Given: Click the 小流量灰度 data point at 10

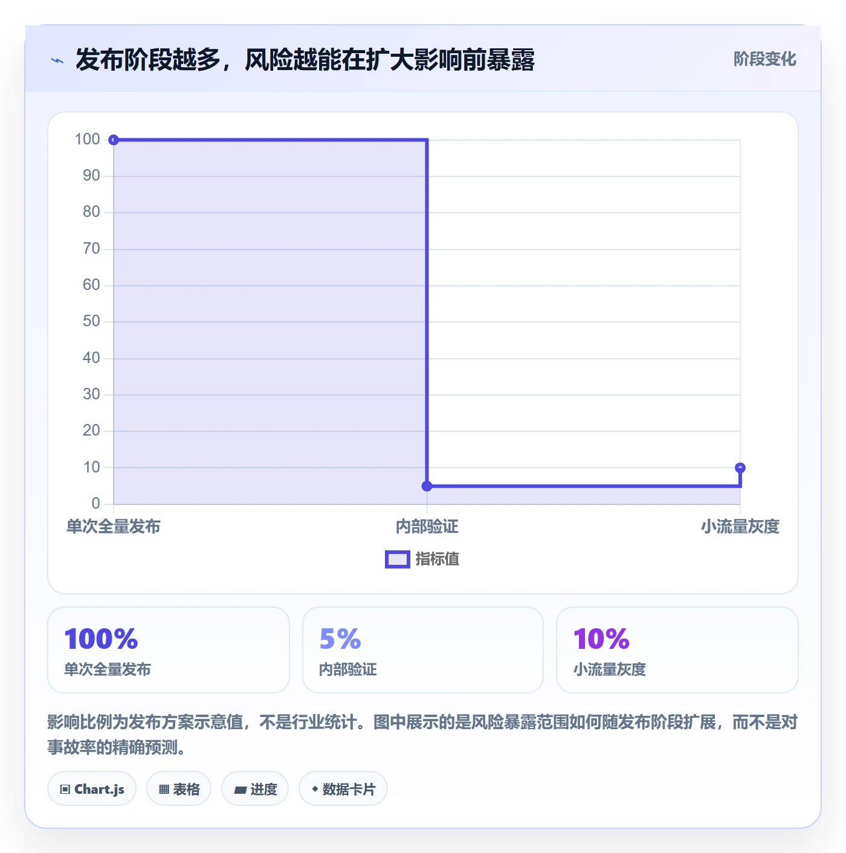Looking at the screenshot, I should tap(740, 468).
